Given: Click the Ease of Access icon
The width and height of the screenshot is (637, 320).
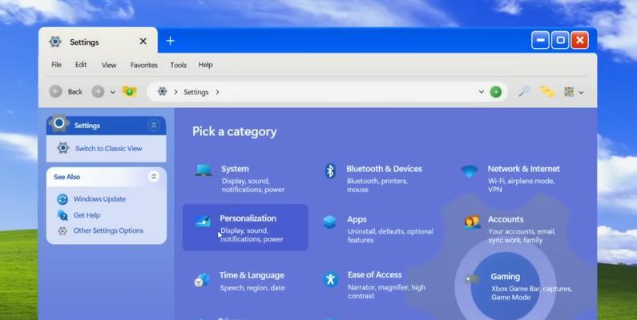Looking at the screenshot, I should tap(330, 279).
